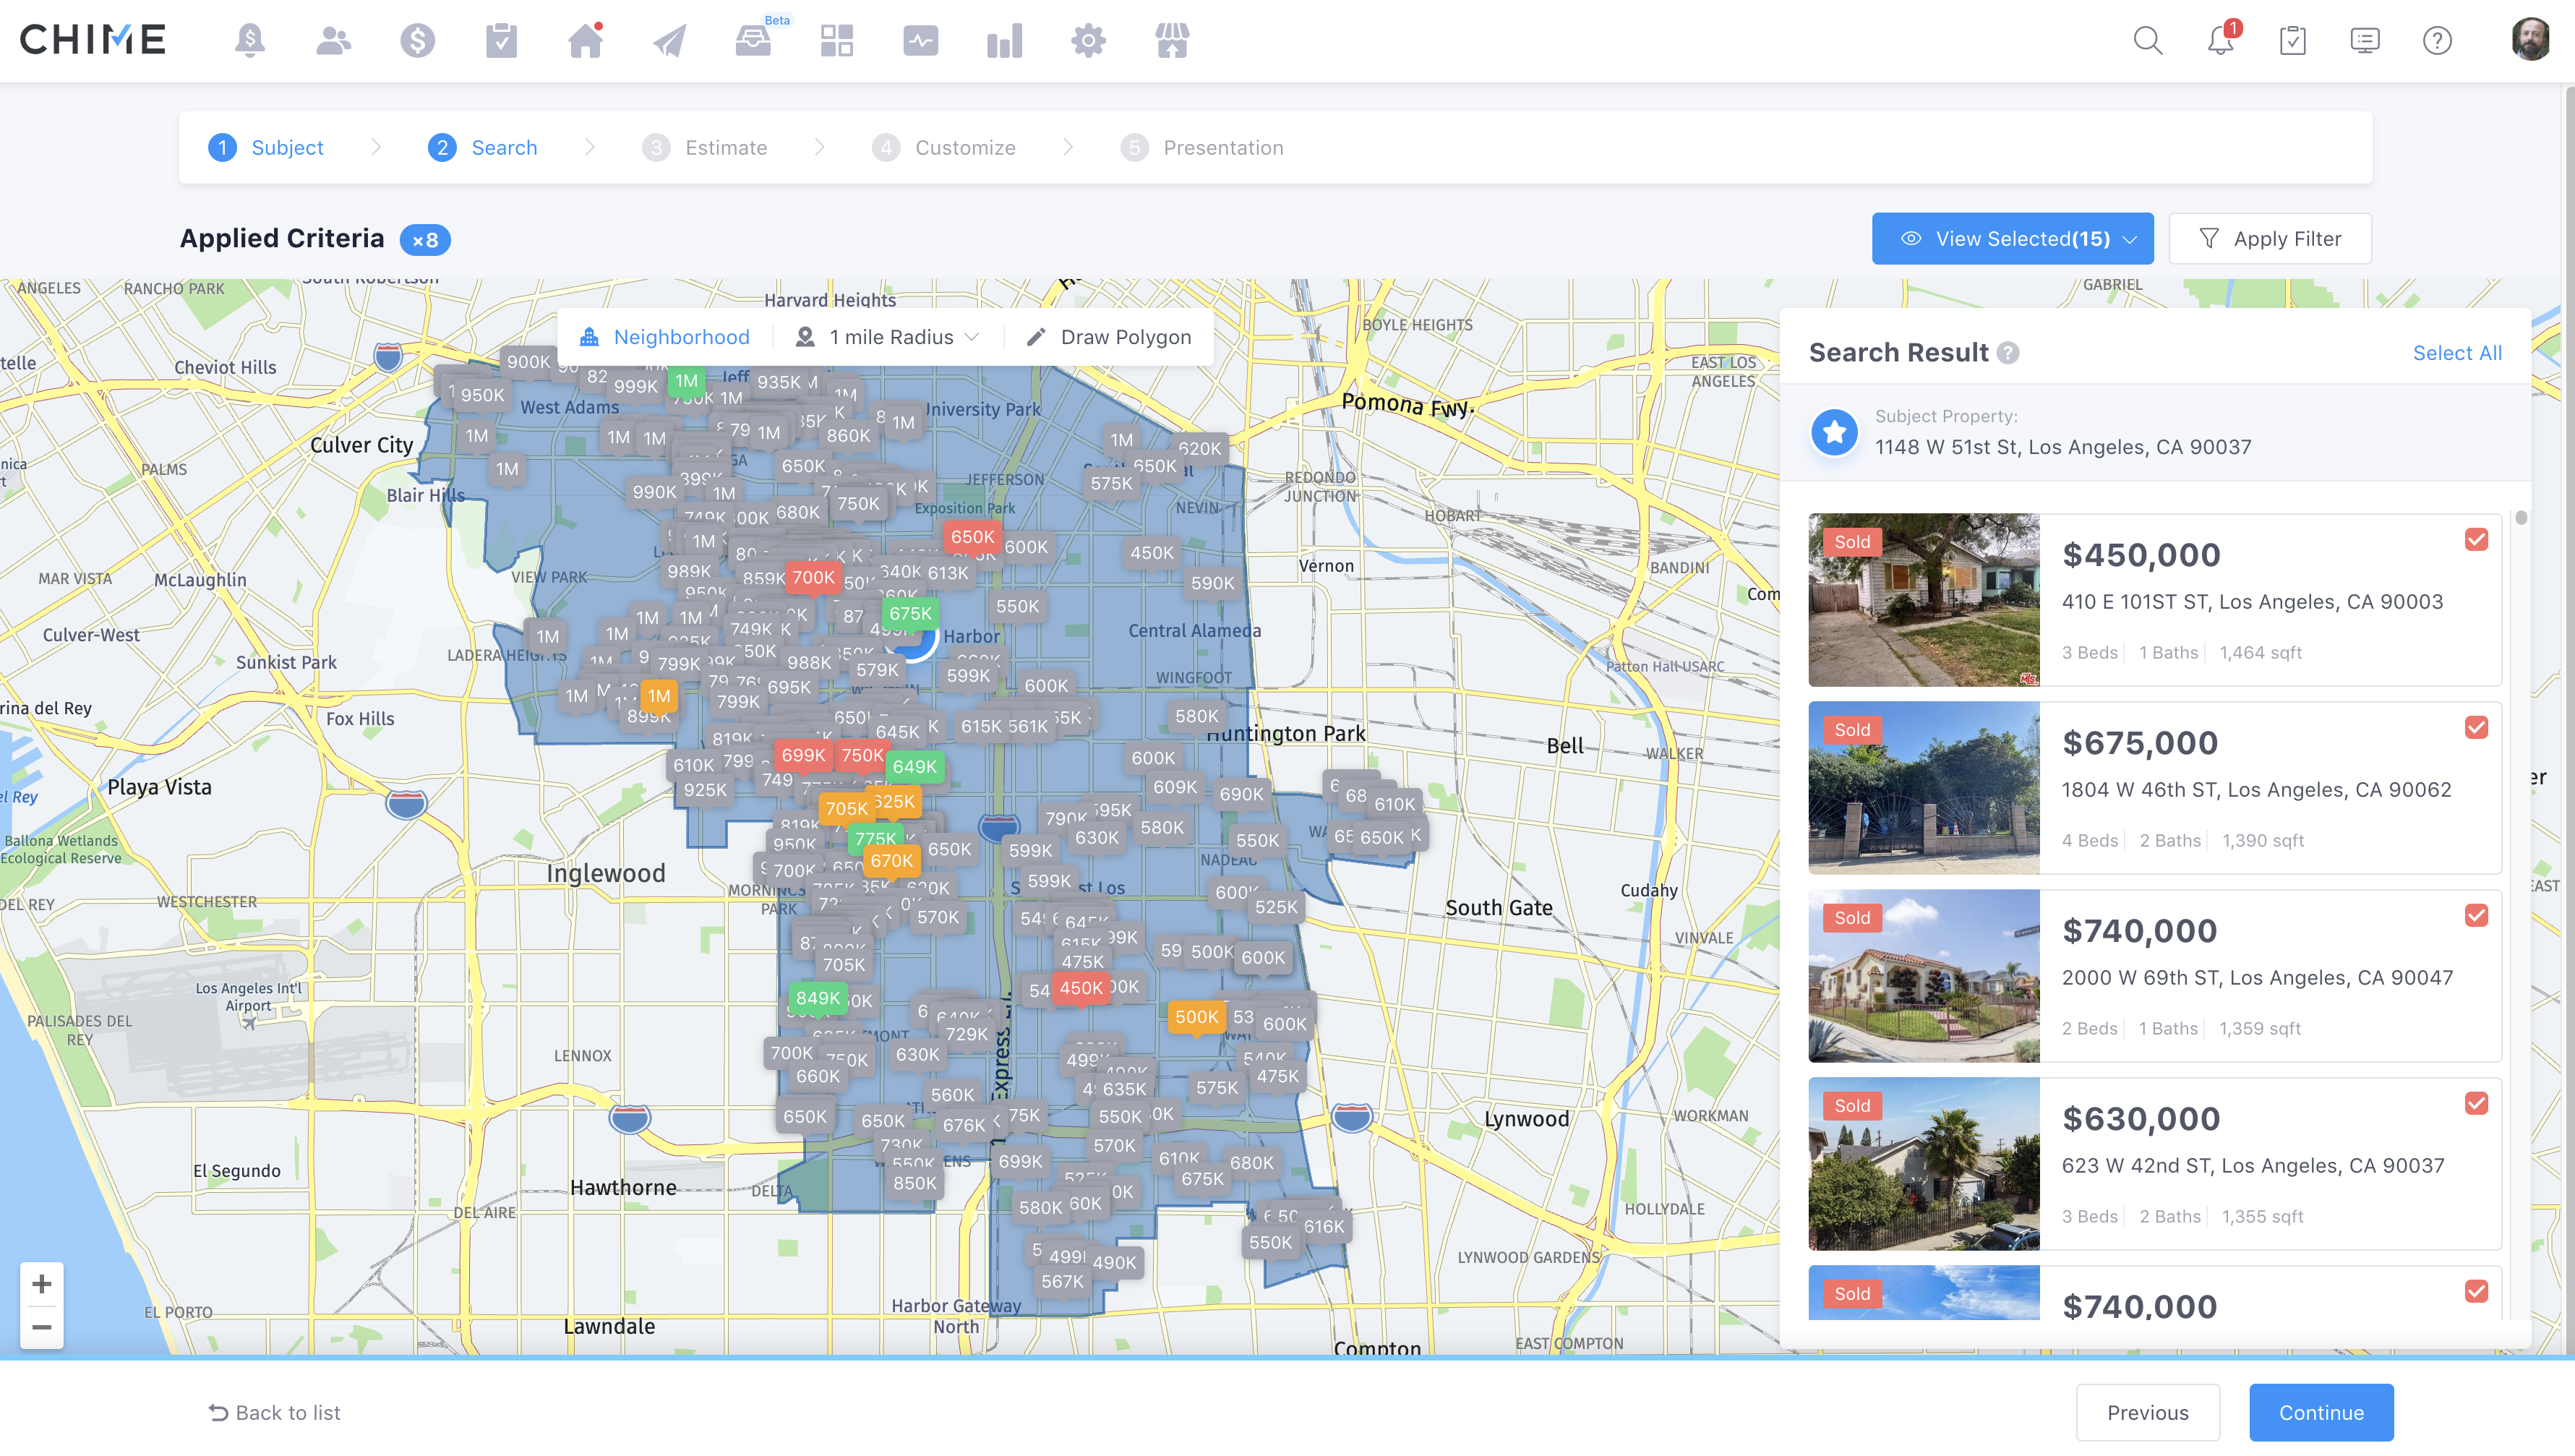Click the Apply Filter button
Image resolution: width=2575 pixels, height=1456 pixels.
[2270, 239]
